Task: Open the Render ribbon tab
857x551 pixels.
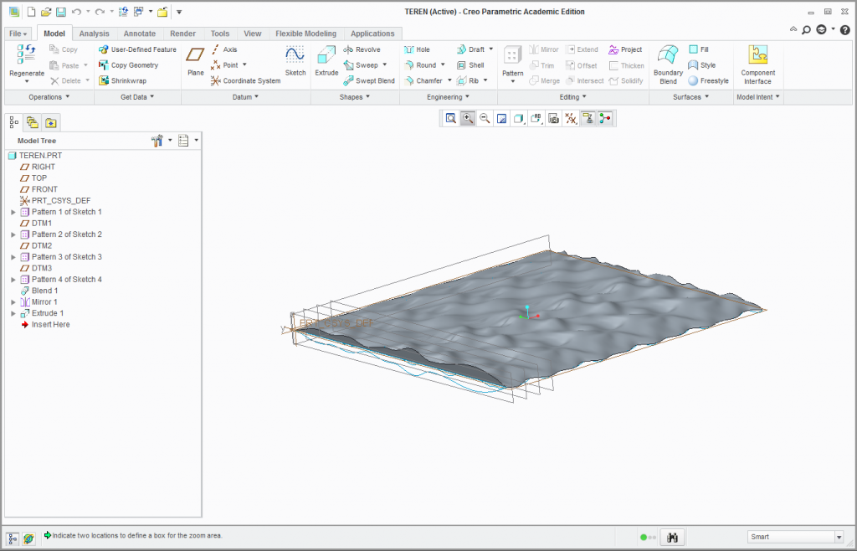Action: (182, 33)
